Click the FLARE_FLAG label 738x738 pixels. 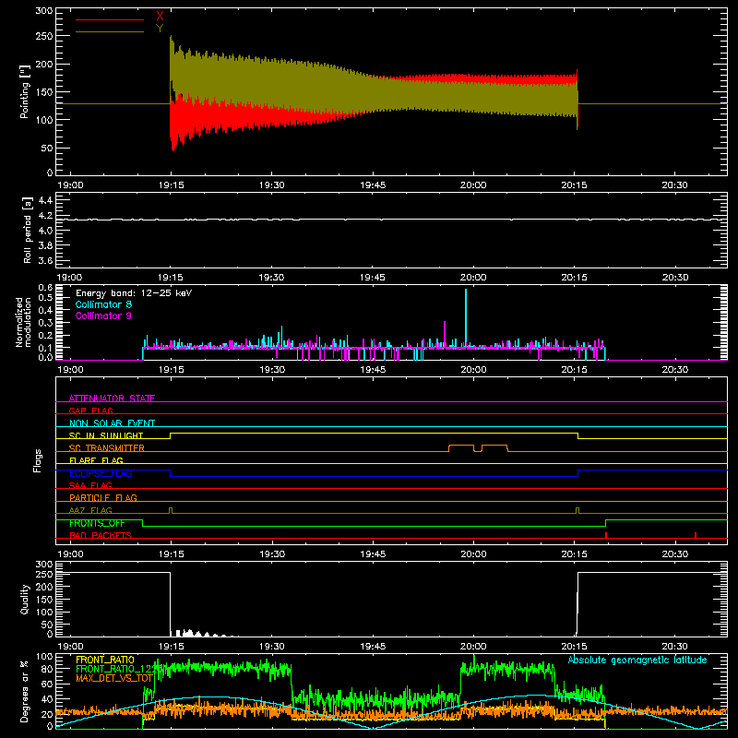click(x=96, y=460)
